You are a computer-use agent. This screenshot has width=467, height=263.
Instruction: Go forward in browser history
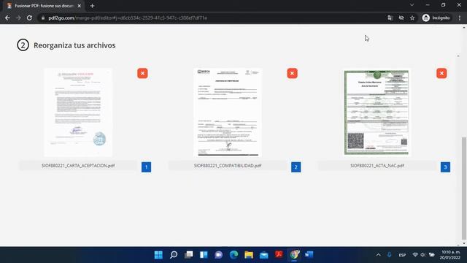tap(18, 18)
